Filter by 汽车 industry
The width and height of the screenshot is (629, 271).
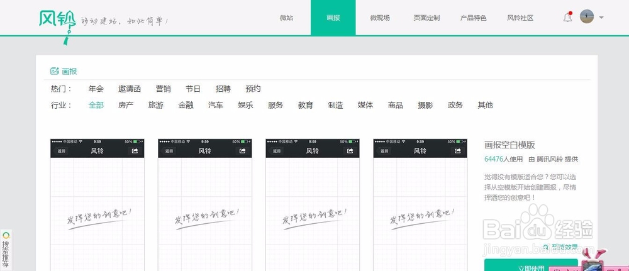coord(216,105)
